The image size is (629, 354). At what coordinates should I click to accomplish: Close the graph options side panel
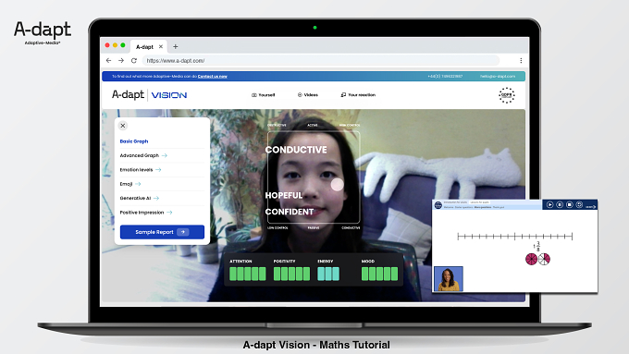(x=123, y=126)
